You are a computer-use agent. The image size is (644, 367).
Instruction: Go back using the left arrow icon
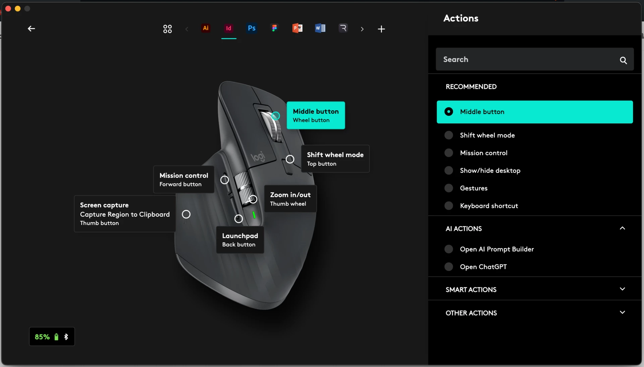(x=31, y=29)
